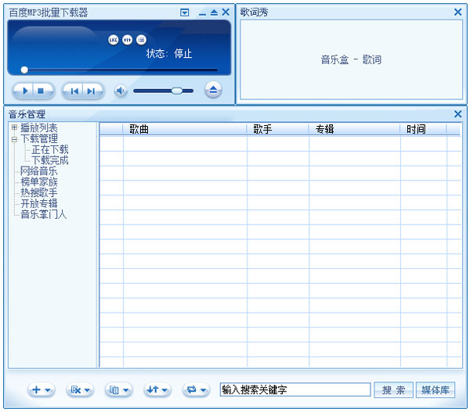
Task: Open the delete songs dropdown
Action: tap(80, 390)
